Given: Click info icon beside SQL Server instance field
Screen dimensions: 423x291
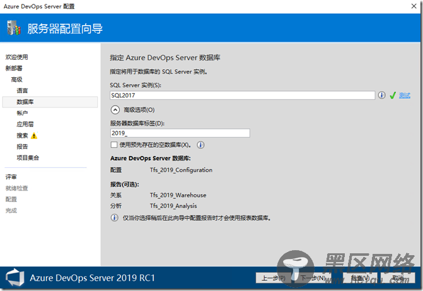Looking at the screenshot, I should coord(381,95).
